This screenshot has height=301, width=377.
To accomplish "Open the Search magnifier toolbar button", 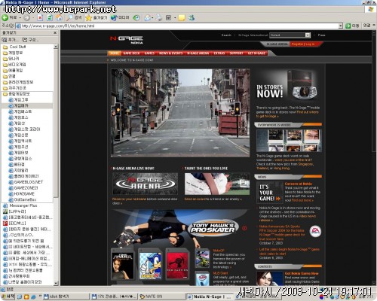I will coord(74,17).
